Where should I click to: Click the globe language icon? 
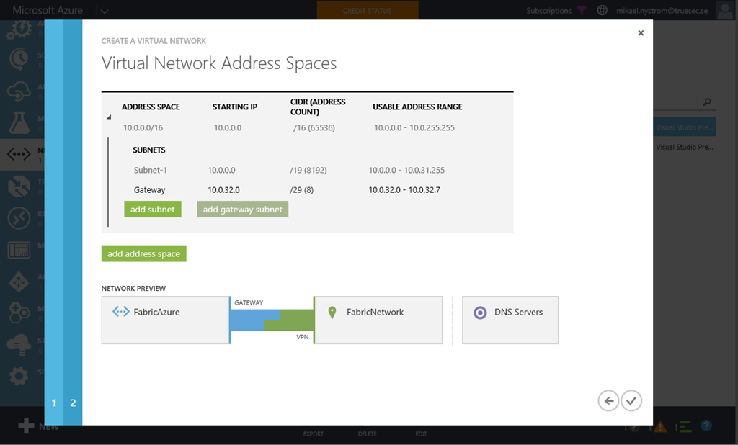[x=603, y=11]
